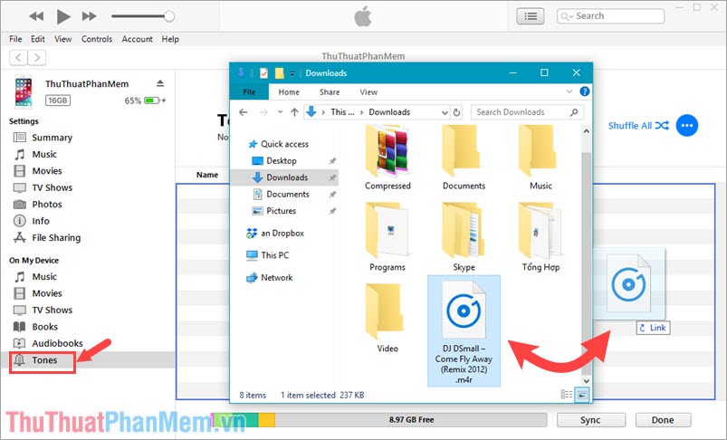
Task: Open quick access toolbar dropdown
Action: pyautogui.click(x=292, y=73)
